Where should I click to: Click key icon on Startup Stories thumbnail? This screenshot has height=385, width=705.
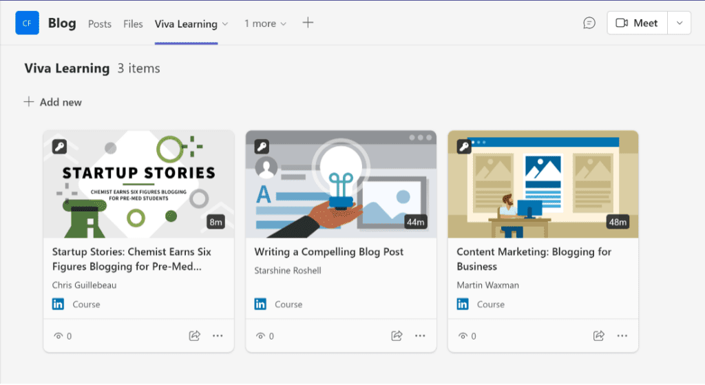coord(59,147)
